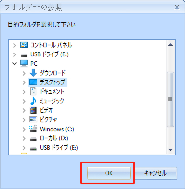Viewport: 185px width, 189px height.
Task: Click the Documents page icon
Action: click(33, 91)
